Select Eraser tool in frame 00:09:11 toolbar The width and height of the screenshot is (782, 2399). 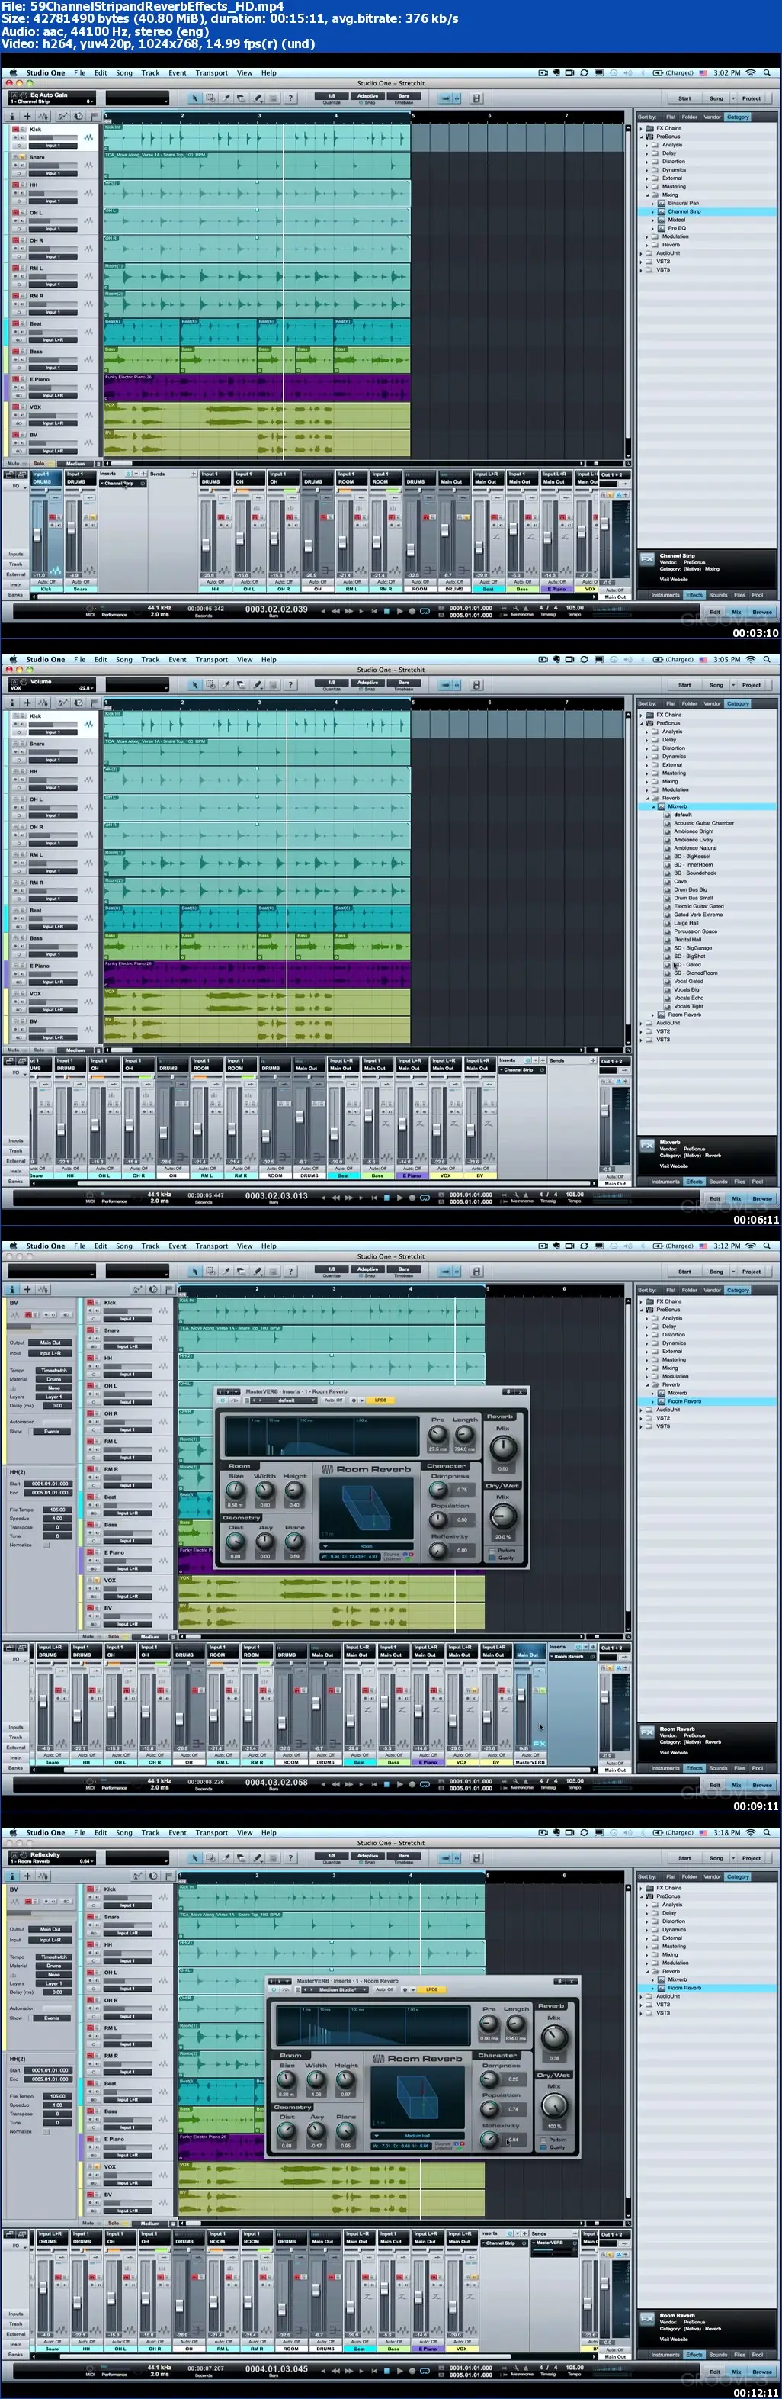click(x=242, y=1272)
